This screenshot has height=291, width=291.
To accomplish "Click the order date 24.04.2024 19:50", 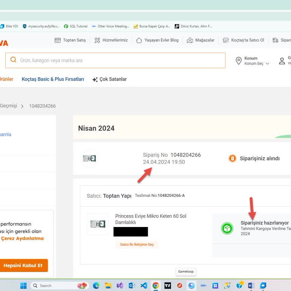I will [x=164, y=162].
